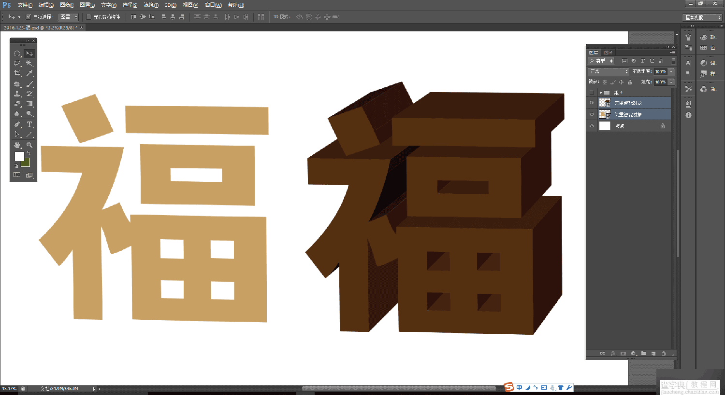The image size is (725, 395).
Task: Select the Line tool
Action: (x=29, y=135)
